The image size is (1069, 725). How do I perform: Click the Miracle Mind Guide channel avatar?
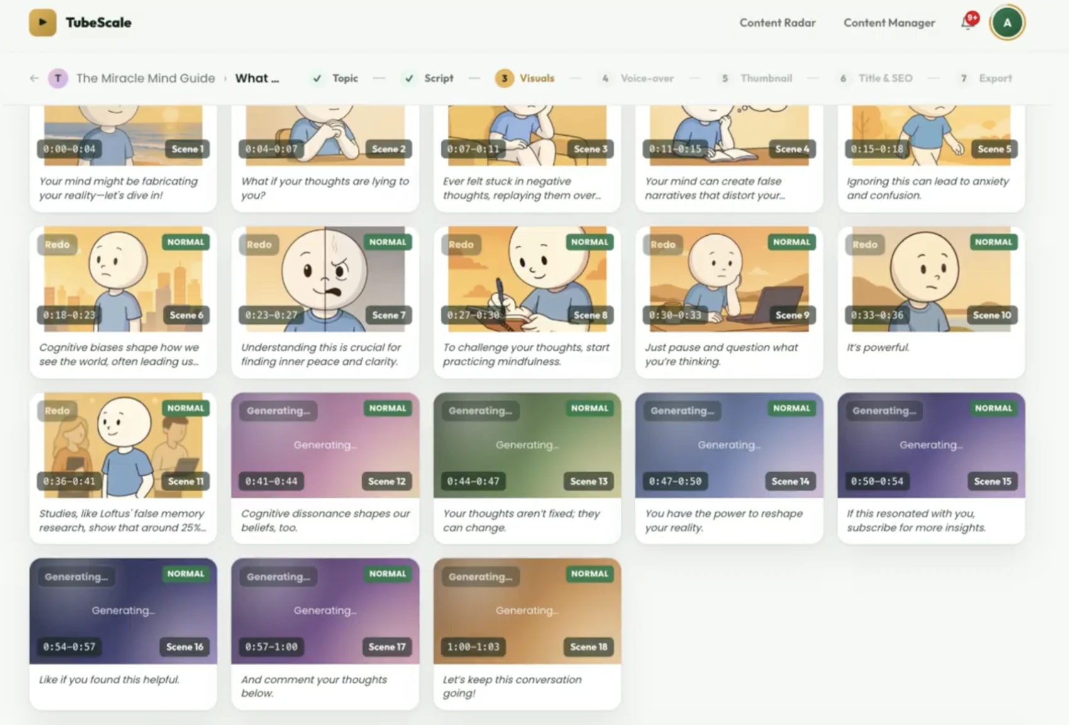(58, 78)
